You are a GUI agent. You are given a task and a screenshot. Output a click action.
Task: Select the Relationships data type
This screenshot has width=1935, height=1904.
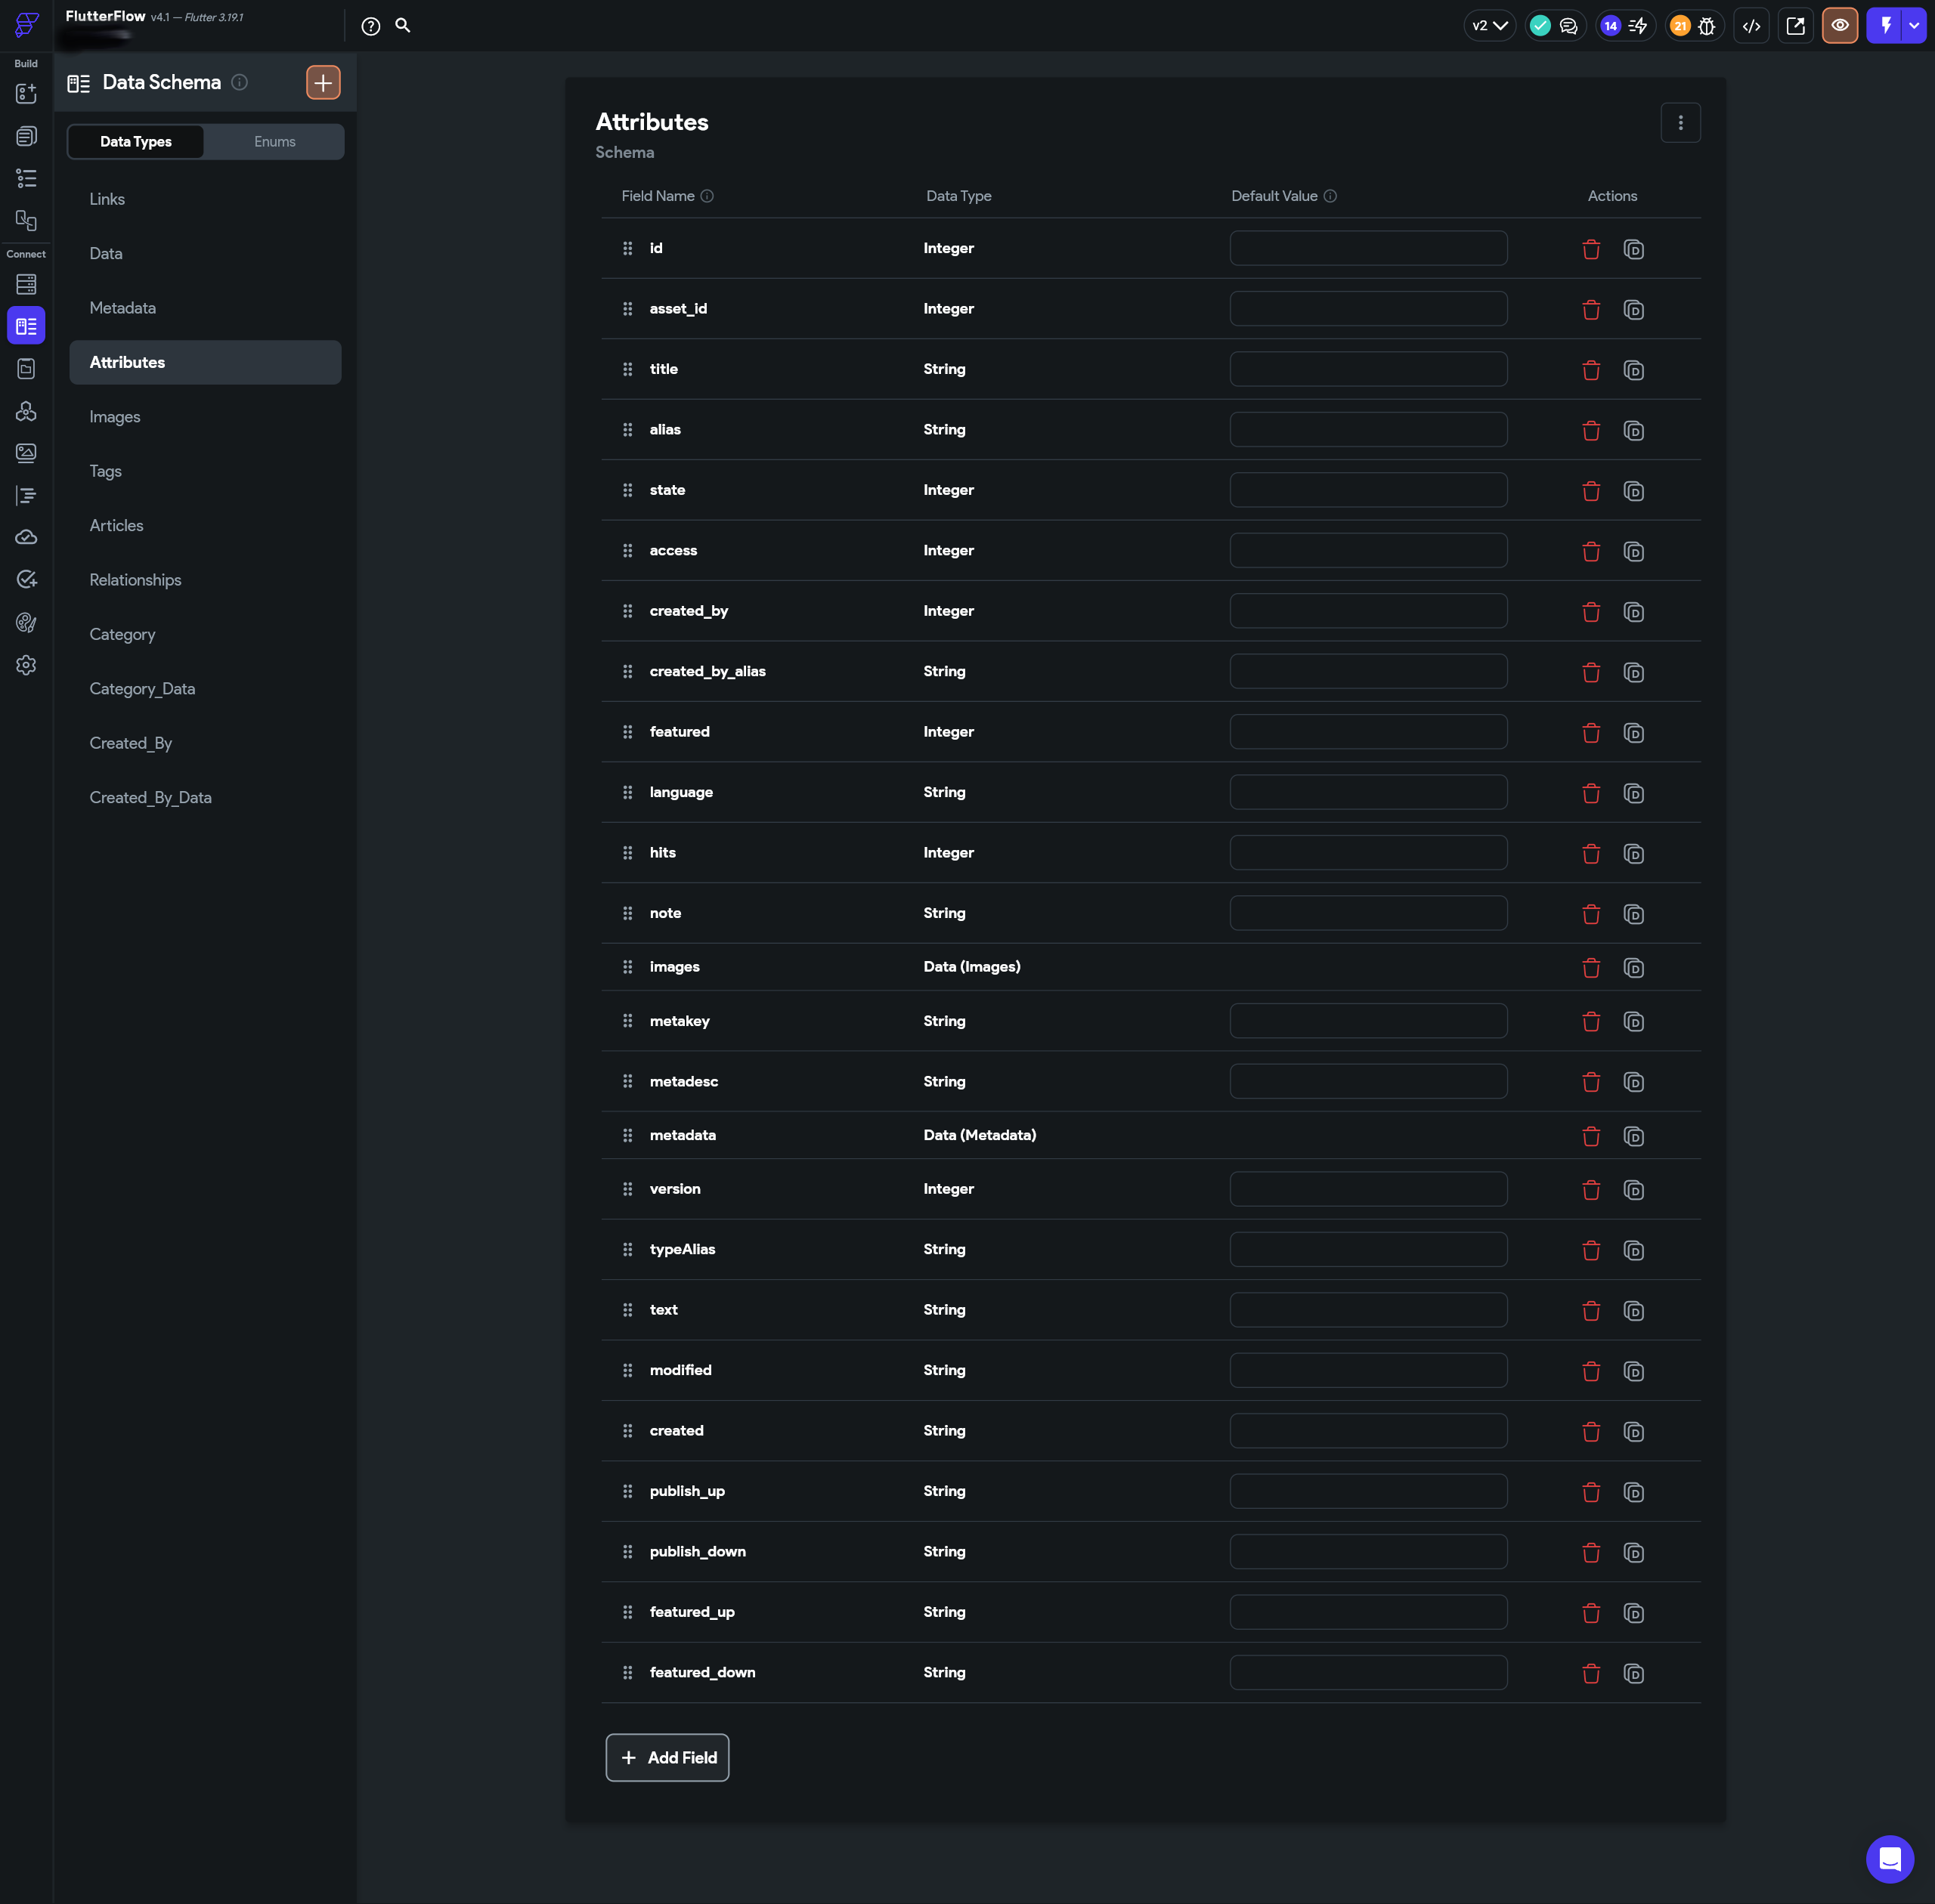135,580
